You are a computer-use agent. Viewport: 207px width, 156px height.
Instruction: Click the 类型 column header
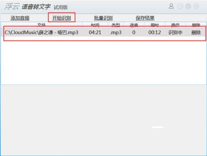point(116,25)
